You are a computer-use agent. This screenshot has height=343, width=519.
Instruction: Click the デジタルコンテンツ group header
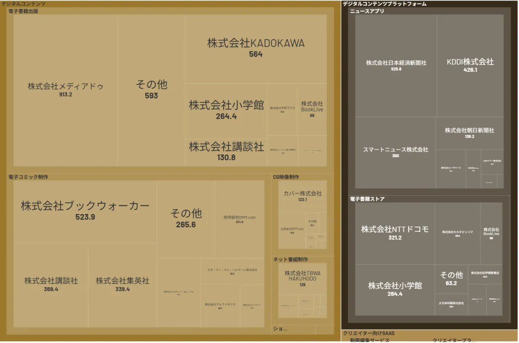[23, 4]
